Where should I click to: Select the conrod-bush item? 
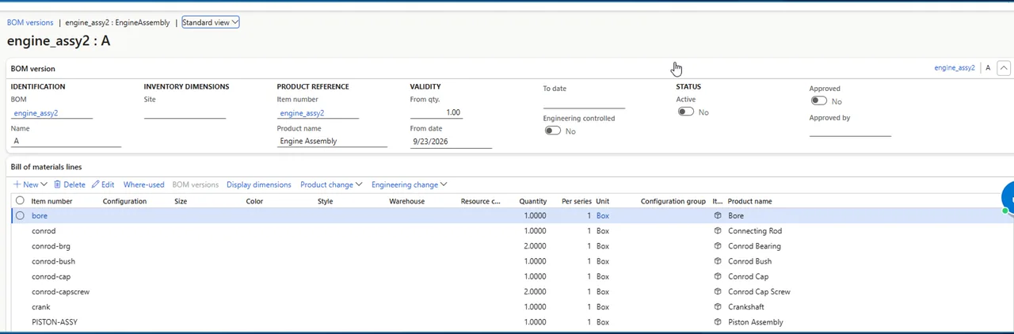53,261
